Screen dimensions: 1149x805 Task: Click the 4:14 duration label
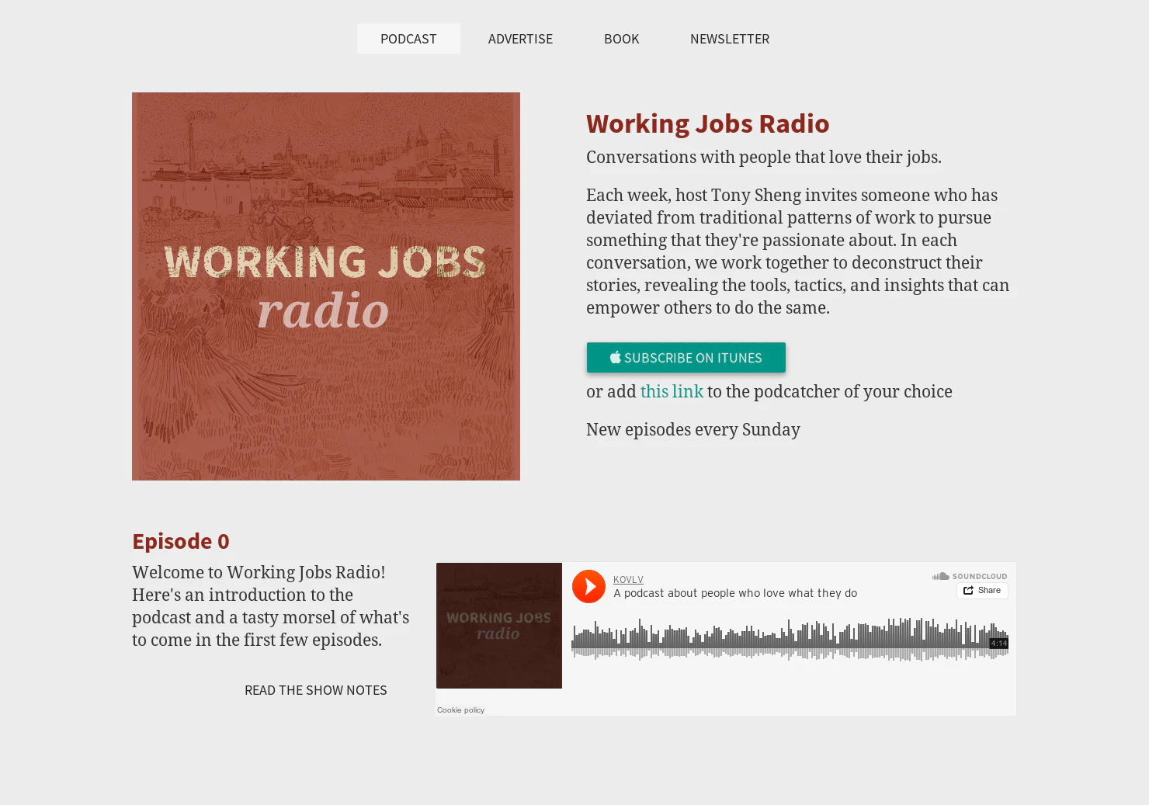click(x=998, y=643)
